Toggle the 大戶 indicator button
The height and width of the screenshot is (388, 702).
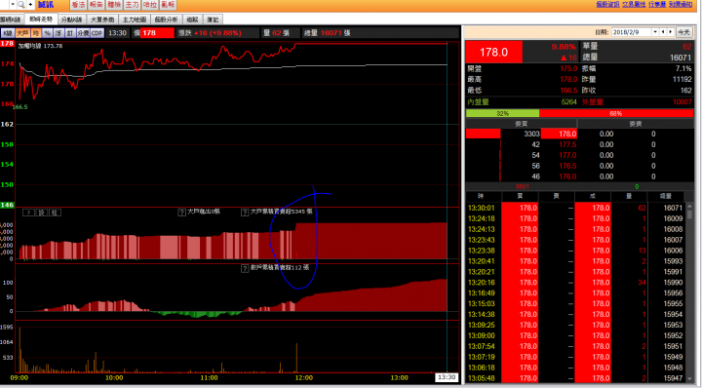pyautogui.click(x=22, y=33)
